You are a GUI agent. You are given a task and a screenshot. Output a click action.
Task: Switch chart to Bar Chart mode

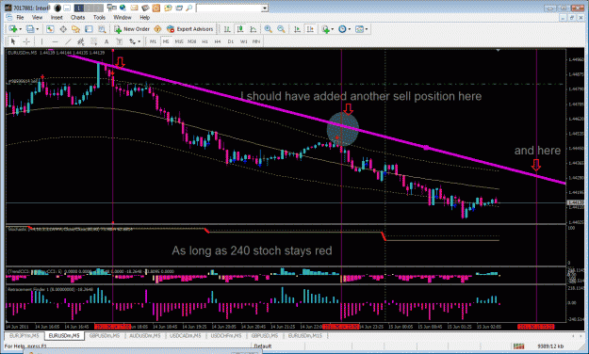(x=227, y=29)
